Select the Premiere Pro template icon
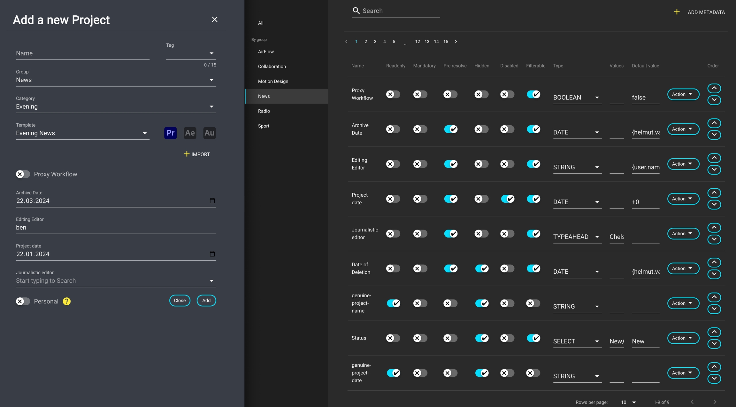Screen dimensions: 736x407 pyautogui.click(x=170, y=133)
